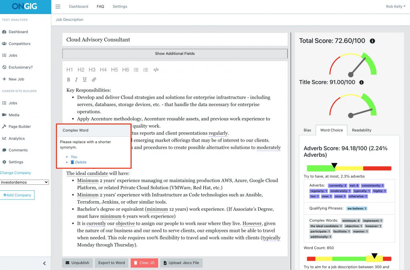
Task: Apply H2 heading format
Action: coord(81,70)
